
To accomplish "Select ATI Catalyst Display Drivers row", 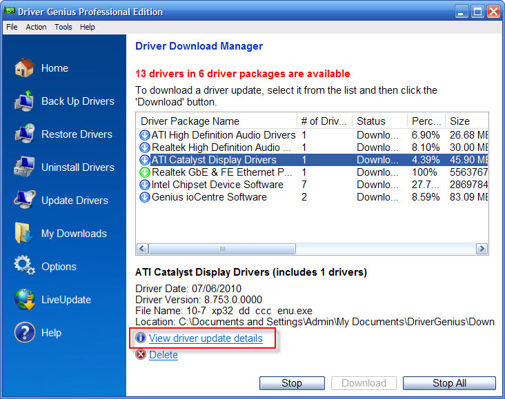I will (312, 160).
